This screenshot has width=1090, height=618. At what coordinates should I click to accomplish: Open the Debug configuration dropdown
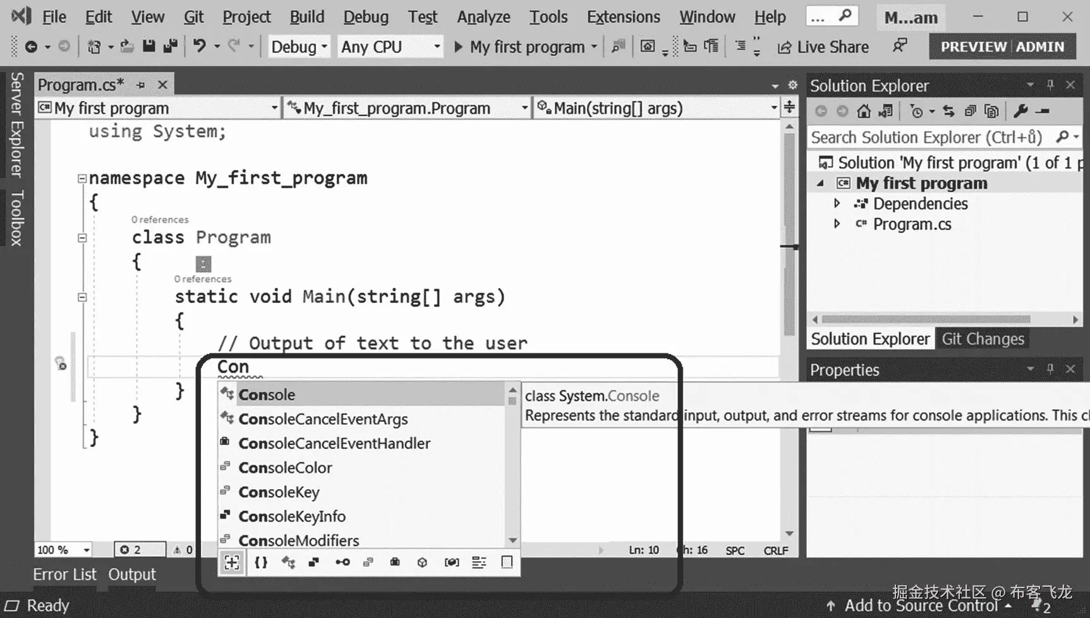coord(299,47)
